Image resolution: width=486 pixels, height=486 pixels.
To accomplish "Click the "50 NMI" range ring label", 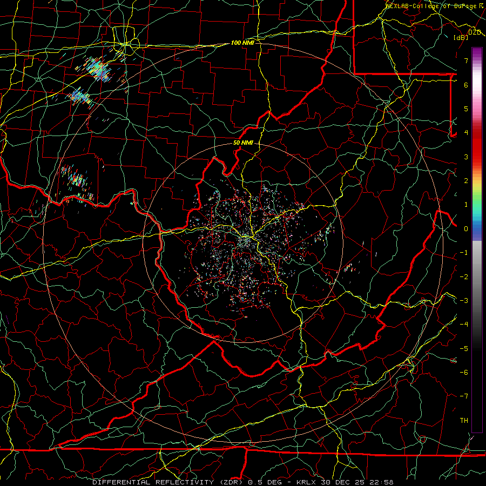I will (x=243, y=143).
